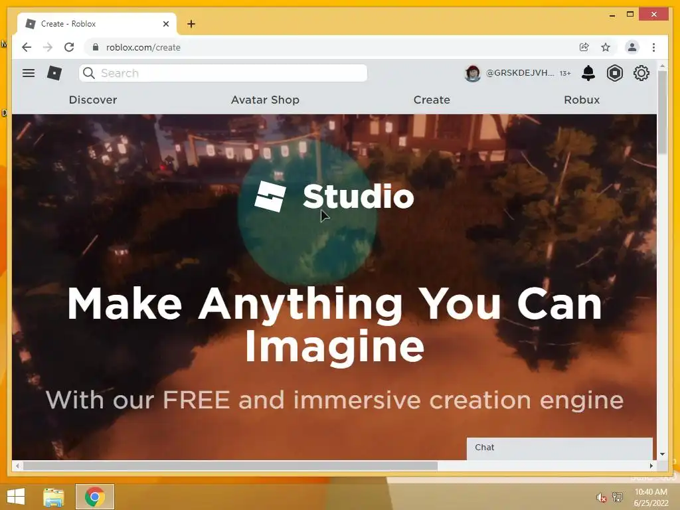
Task: Click the scroll left arrow
Action: click(17, 466)
